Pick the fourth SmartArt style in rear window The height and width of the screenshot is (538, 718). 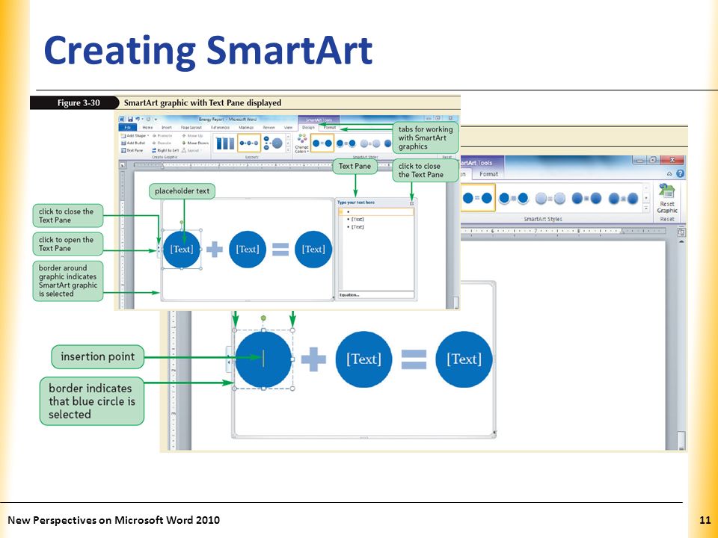pos(586,198)
